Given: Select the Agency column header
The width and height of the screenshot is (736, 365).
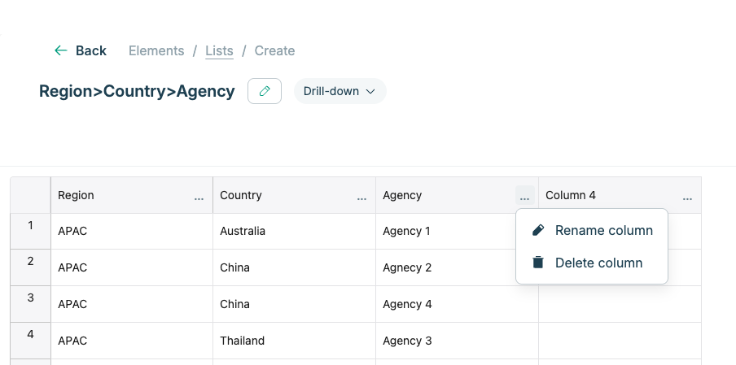Looking at the screenshot, I should [457, 195].
